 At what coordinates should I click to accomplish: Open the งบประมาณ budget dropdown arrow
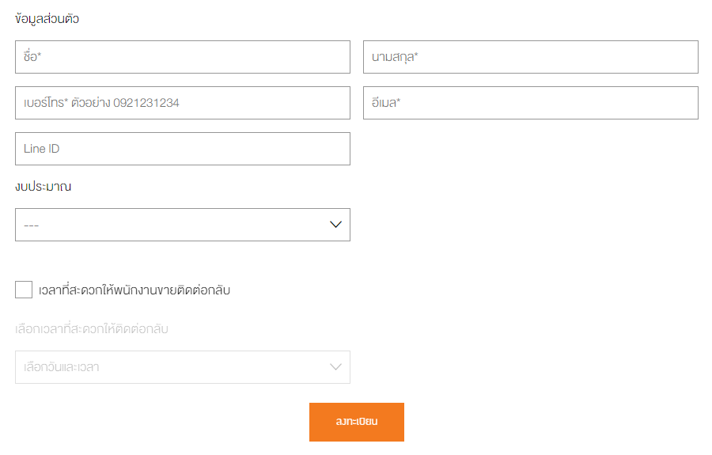coord(335,225)
